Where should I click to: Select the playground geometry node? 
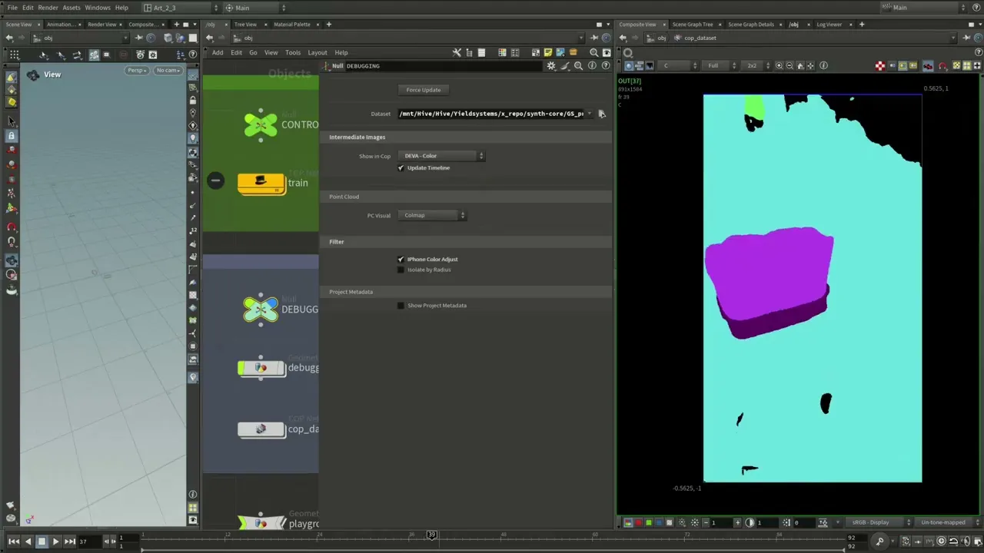tap(261, 524)
